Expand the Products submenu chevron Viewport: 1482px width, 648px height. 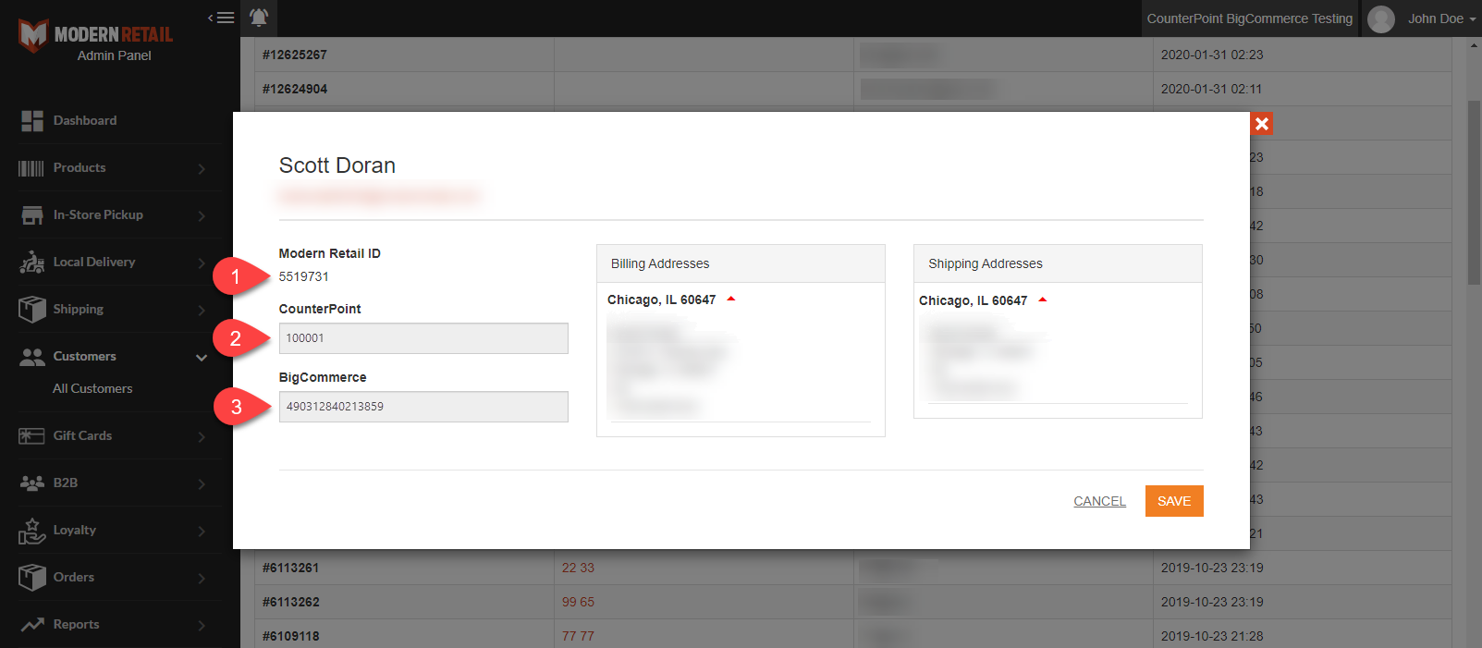[202, 168]
